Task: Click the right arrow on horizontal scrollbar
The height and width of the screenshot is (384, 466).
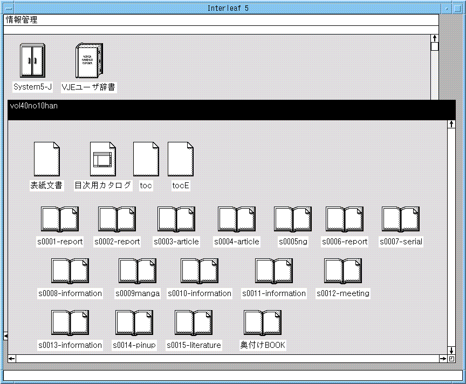Action: pyautogui.click(x=443, y=359)
